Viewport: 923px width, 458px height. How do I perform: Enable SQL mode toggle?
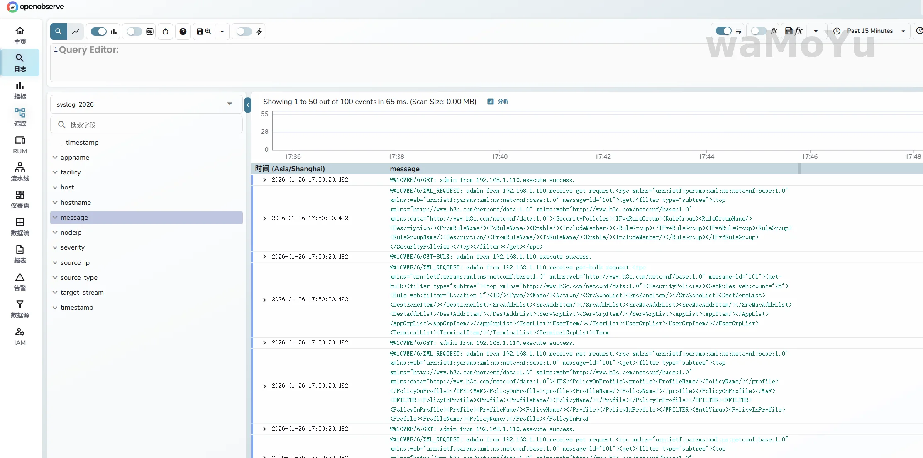pos(134,32)
